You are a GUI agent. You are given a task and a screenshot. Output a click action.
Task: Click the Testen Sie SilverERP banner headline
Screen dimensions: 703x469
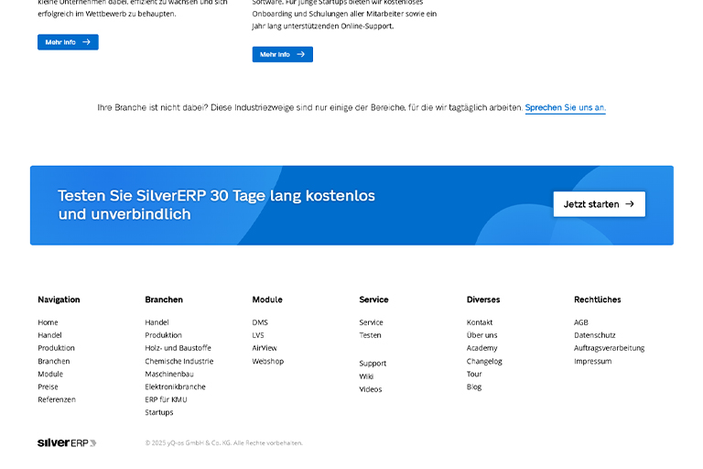[217, 204]
